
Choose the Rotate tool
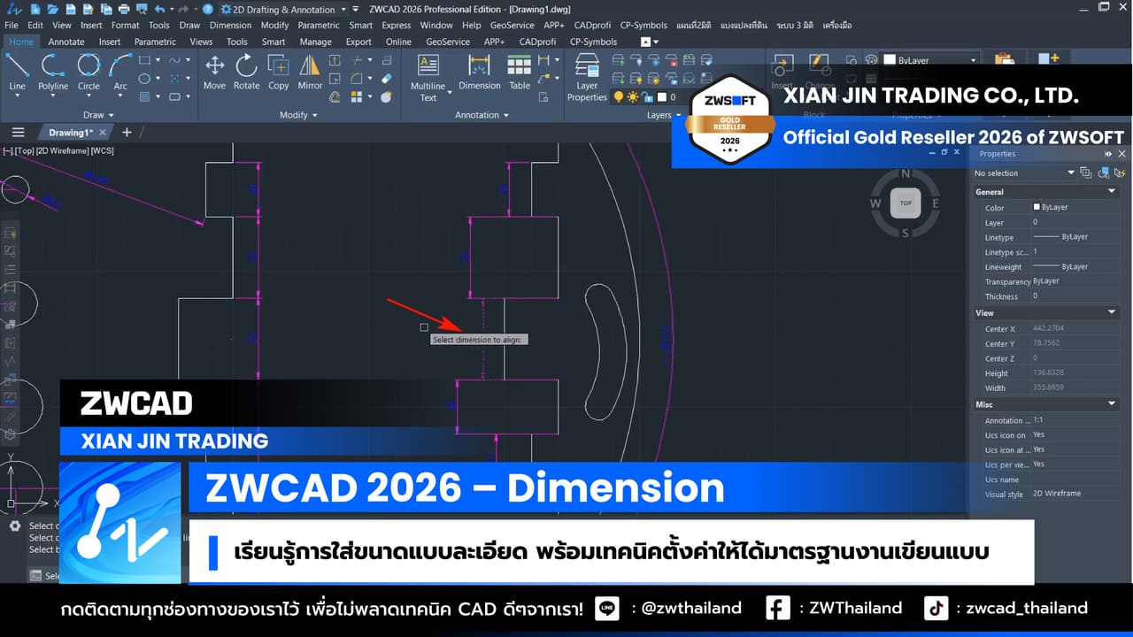(x=246, y=73)
